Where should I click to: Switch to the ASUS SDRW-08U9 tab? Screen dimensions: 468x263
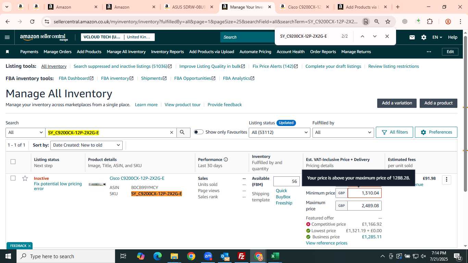pos(189,7)
